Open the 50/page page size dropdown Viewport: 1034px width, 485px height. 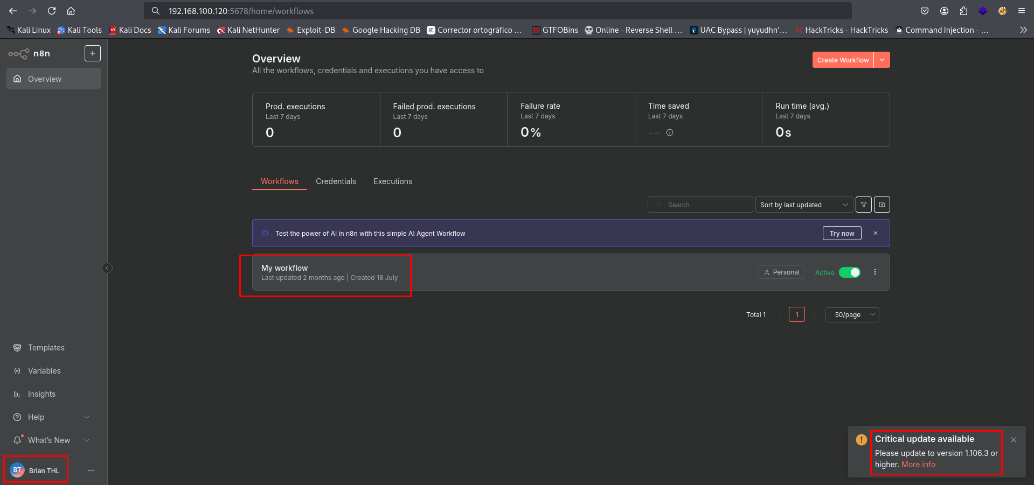(x=852, y=315)
